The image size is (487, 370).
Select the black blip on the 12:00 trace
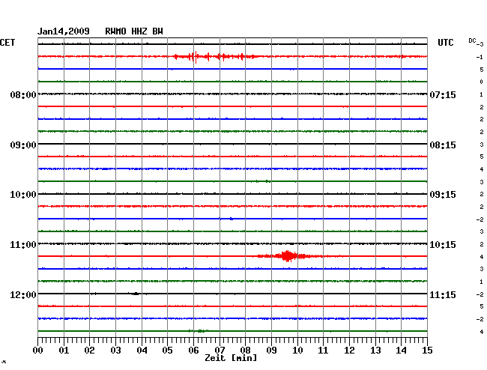tap(136, 294)
